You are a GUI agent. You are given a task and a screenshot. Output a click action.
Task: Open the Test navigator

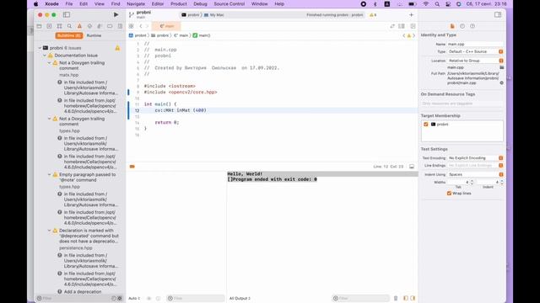pyautogui.click(x=89, y=26)
